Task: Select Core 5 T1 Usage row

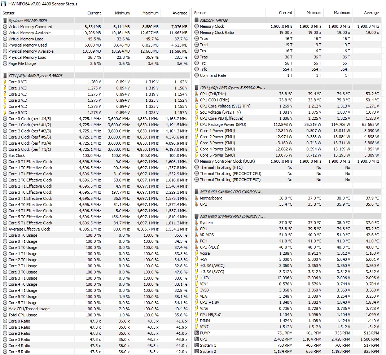Action: [x=96, y=303]
